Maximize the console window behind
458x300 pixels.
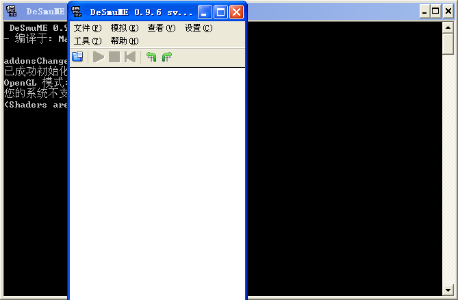[435, 12]
